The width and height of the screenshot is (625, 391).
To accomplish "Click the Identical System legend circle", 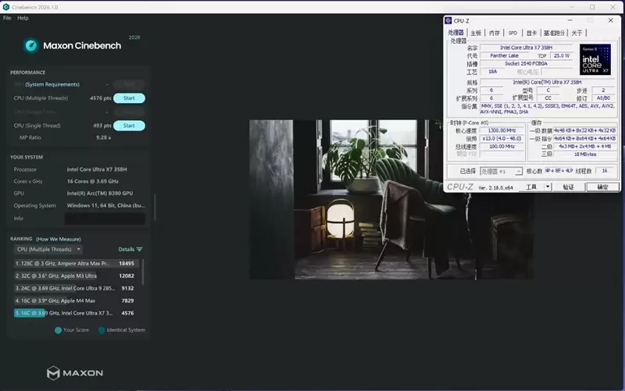I will coord(101,330).
